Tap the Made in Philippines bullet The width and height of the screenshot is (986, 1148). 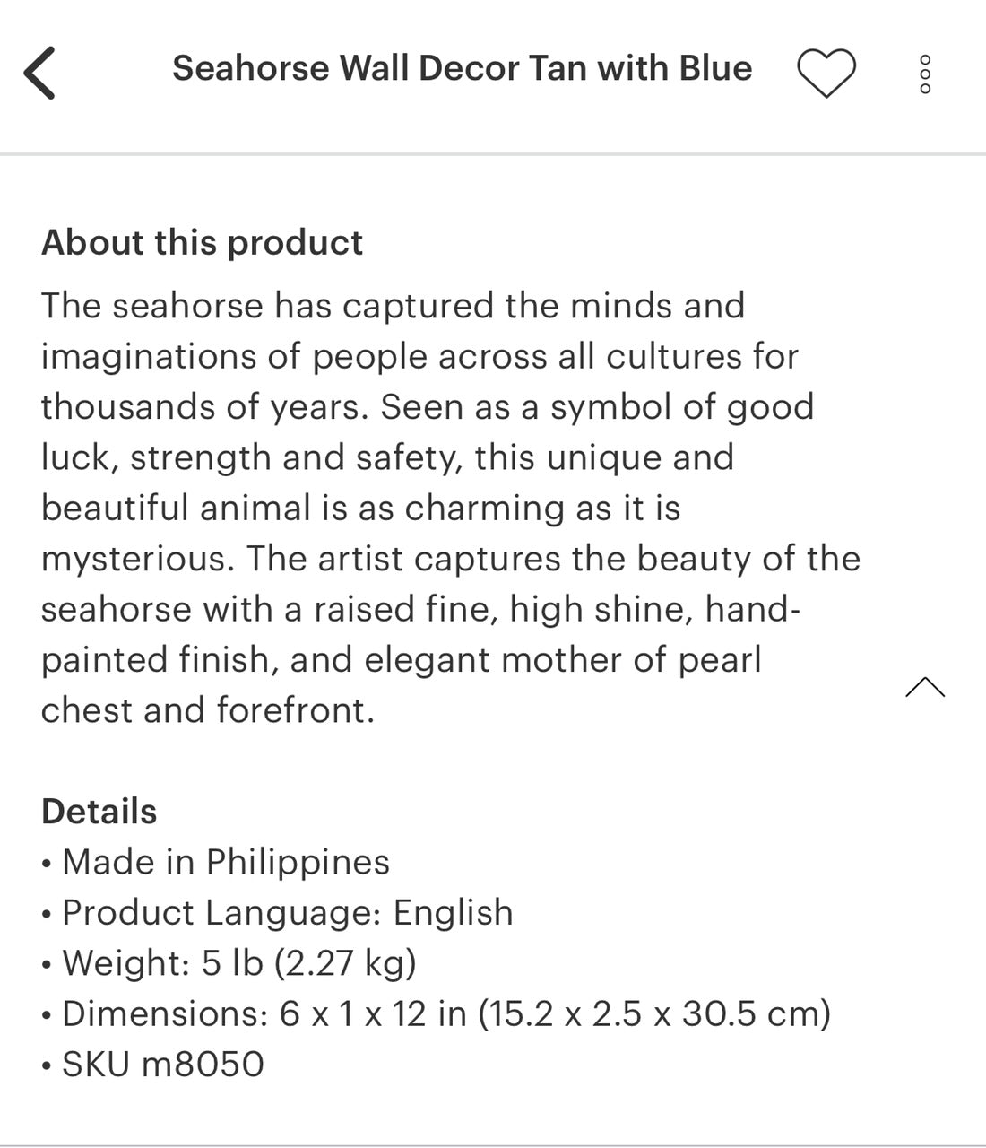pyautogui.click(x=225, y=863)
